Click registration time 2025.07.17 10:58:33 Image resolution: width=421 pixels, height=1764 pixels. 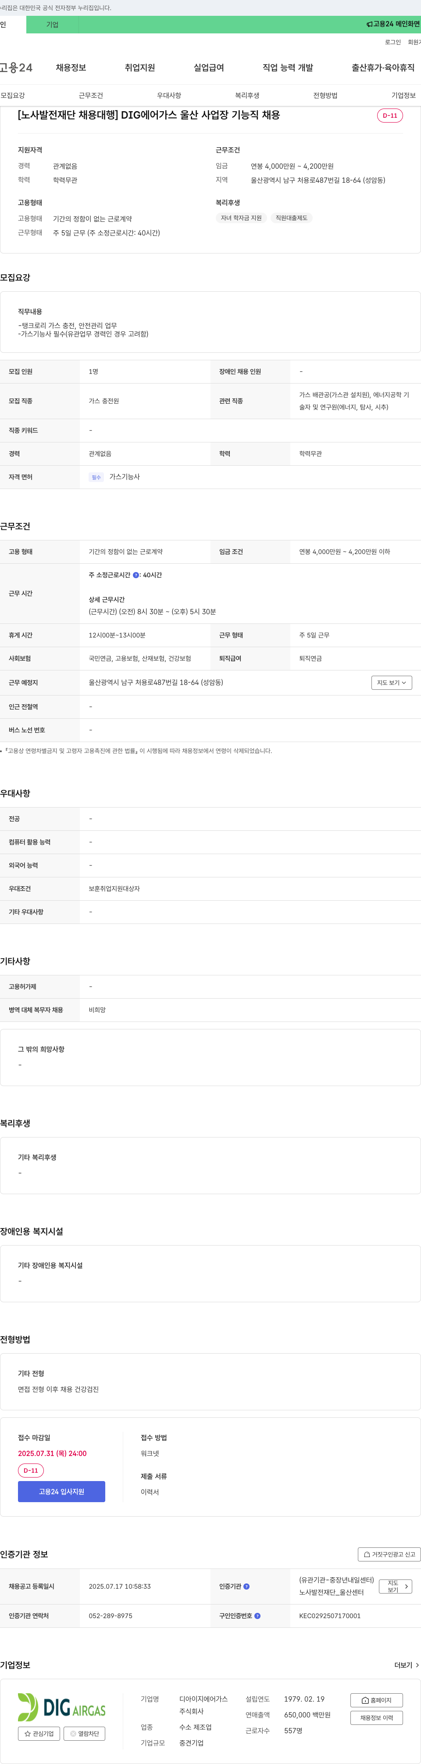click(120, 1587)
